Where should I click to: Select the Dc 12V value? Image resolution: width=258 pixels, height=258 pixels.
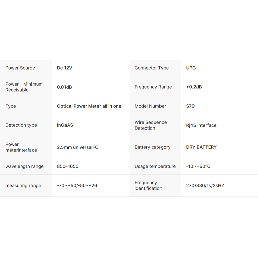click(x=64, y=68)
